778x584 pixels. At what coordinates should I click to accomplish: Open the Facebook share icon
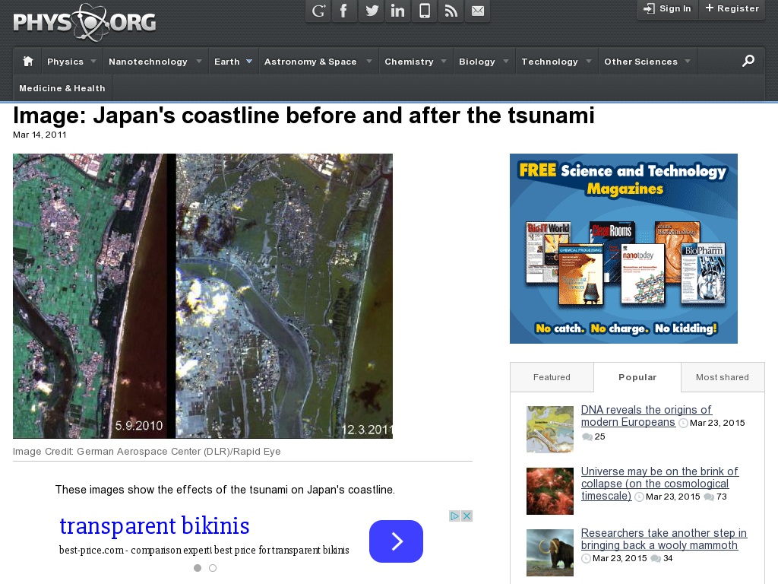pos(343,11)
